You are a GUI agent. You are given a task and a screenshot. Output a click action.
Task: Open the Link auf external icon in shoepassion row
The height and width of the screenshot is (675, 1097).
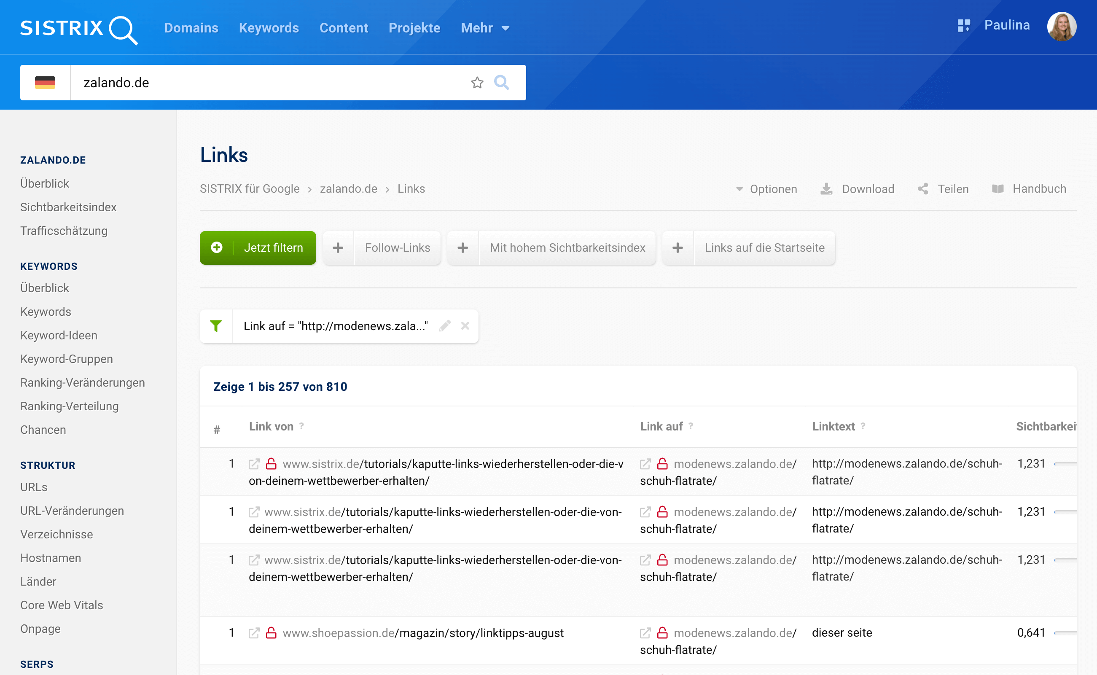point(645,633)
